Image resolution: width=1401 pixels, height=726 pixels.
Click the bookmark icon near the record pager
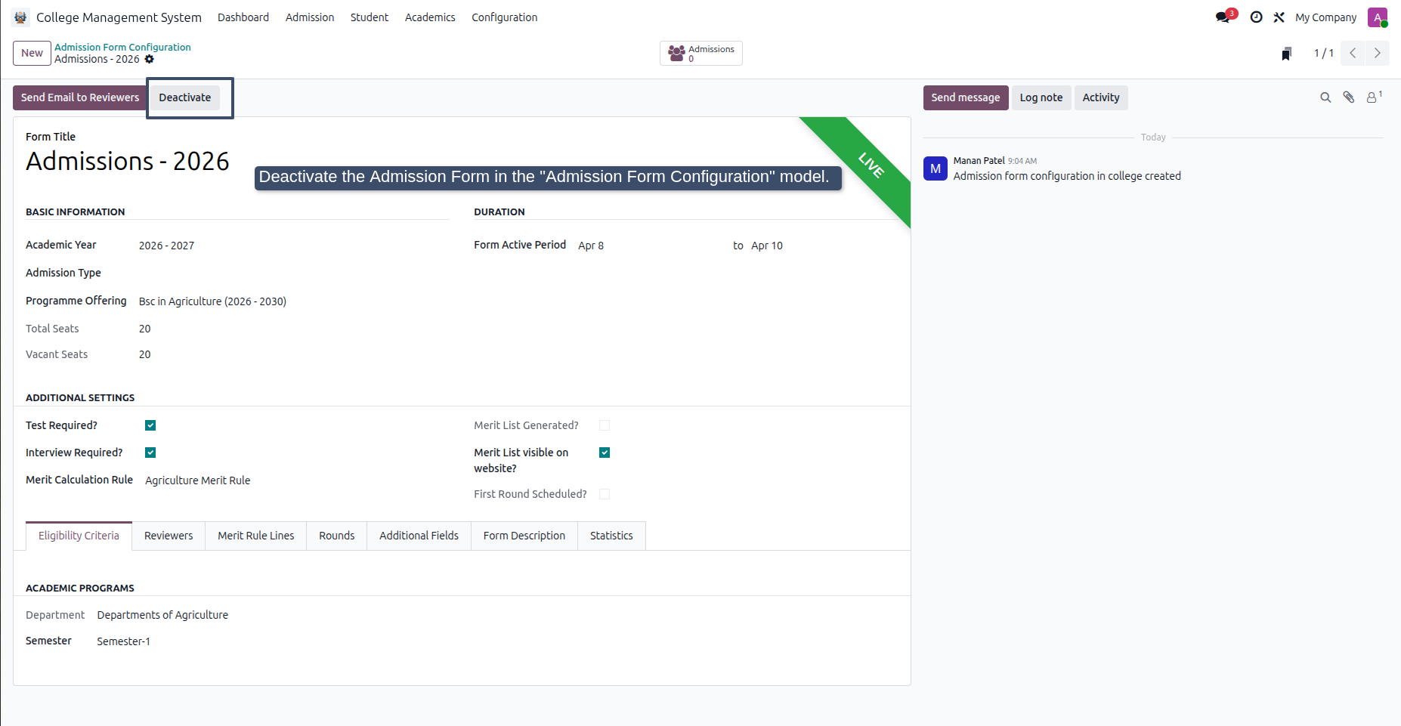1286,53
